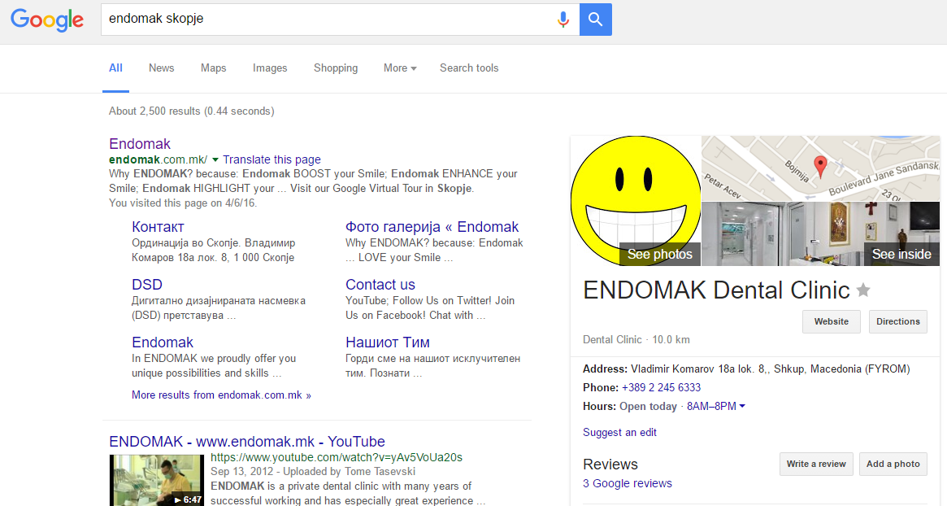Play the ENDOMAK YouTube video thumbnail
This screenshot has height=506, width=947.
(x=156, y=480)
